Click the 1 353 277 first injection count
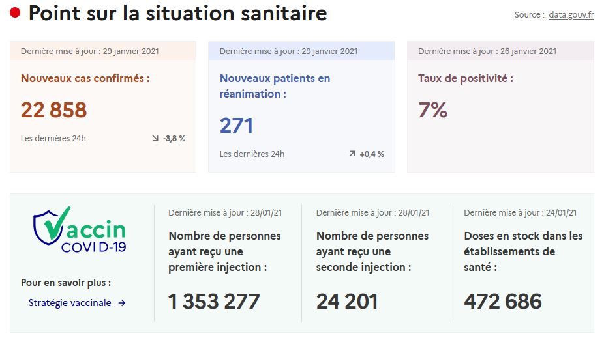604x340 pixels. 214,302
